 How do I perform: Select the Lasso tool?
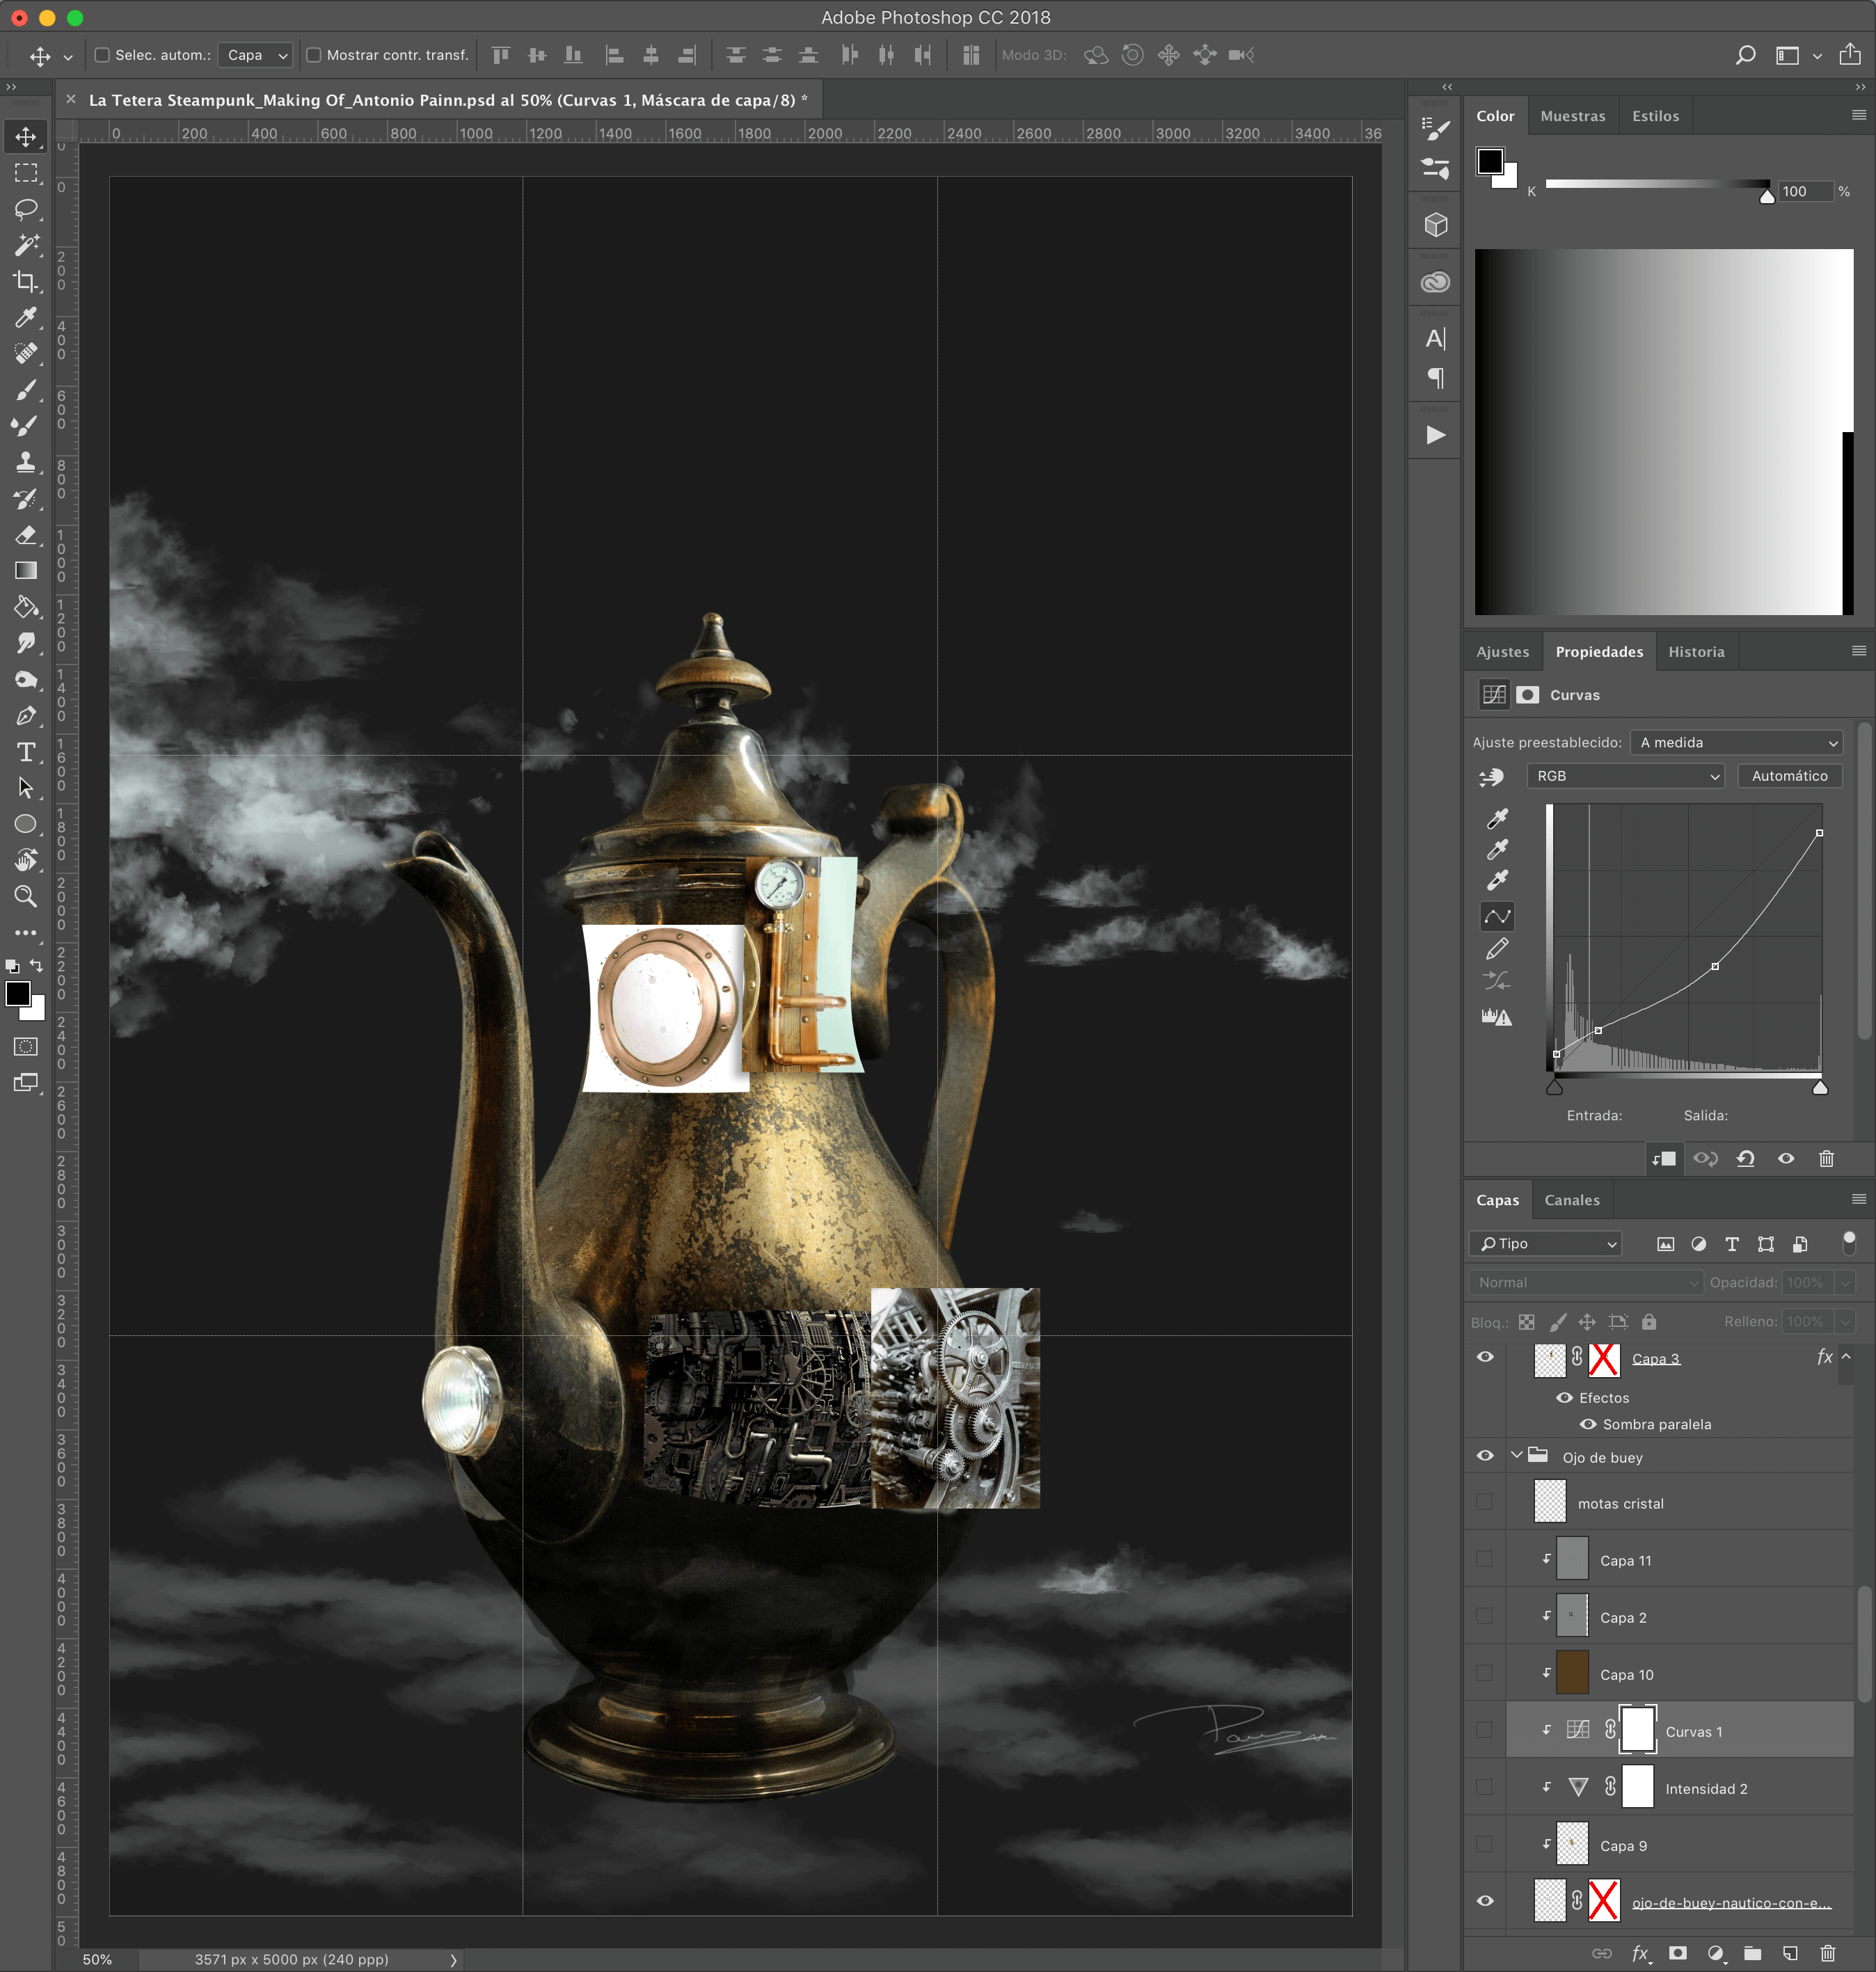[26, 209]
